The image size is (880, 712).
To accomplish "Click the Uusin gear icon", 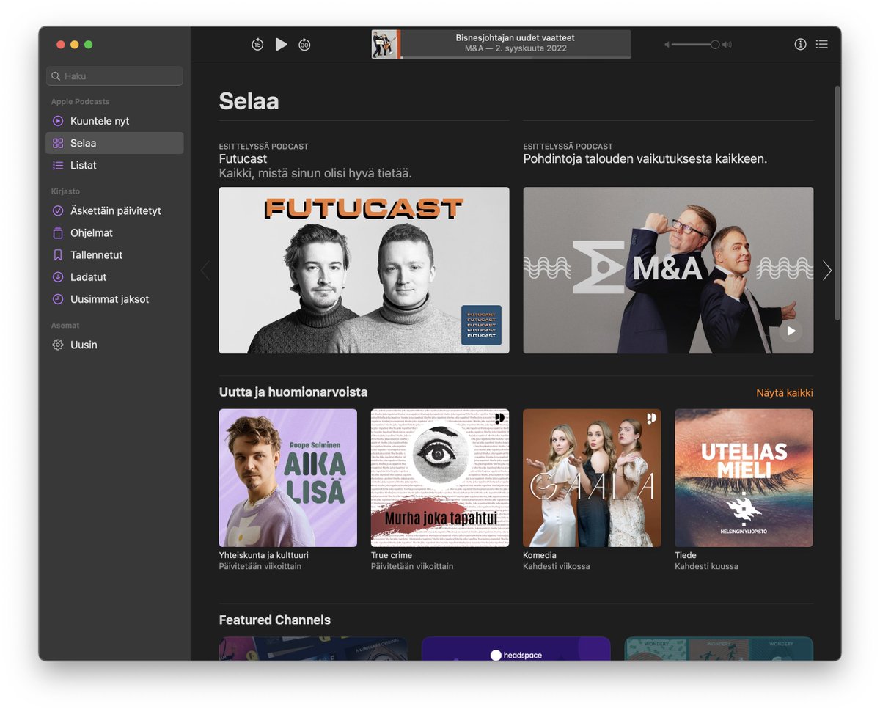I will (x=58, y=345).
